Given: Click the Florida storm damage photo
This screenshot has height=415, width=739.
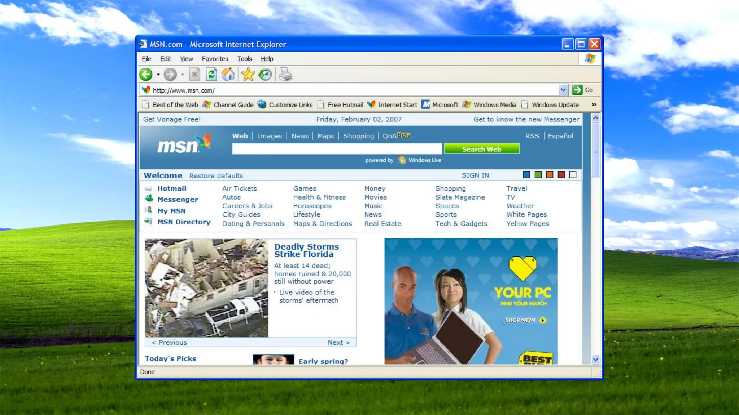Looking at the screenshot, I should [x=207, y=288].
